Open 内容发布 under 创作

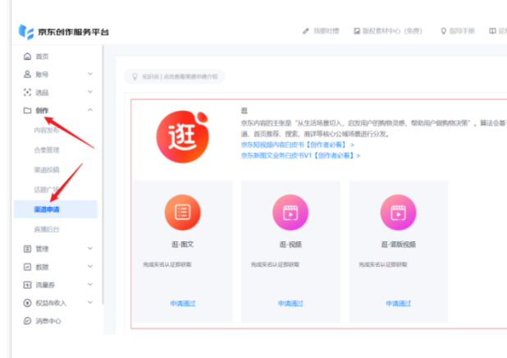tap(46, 130)
